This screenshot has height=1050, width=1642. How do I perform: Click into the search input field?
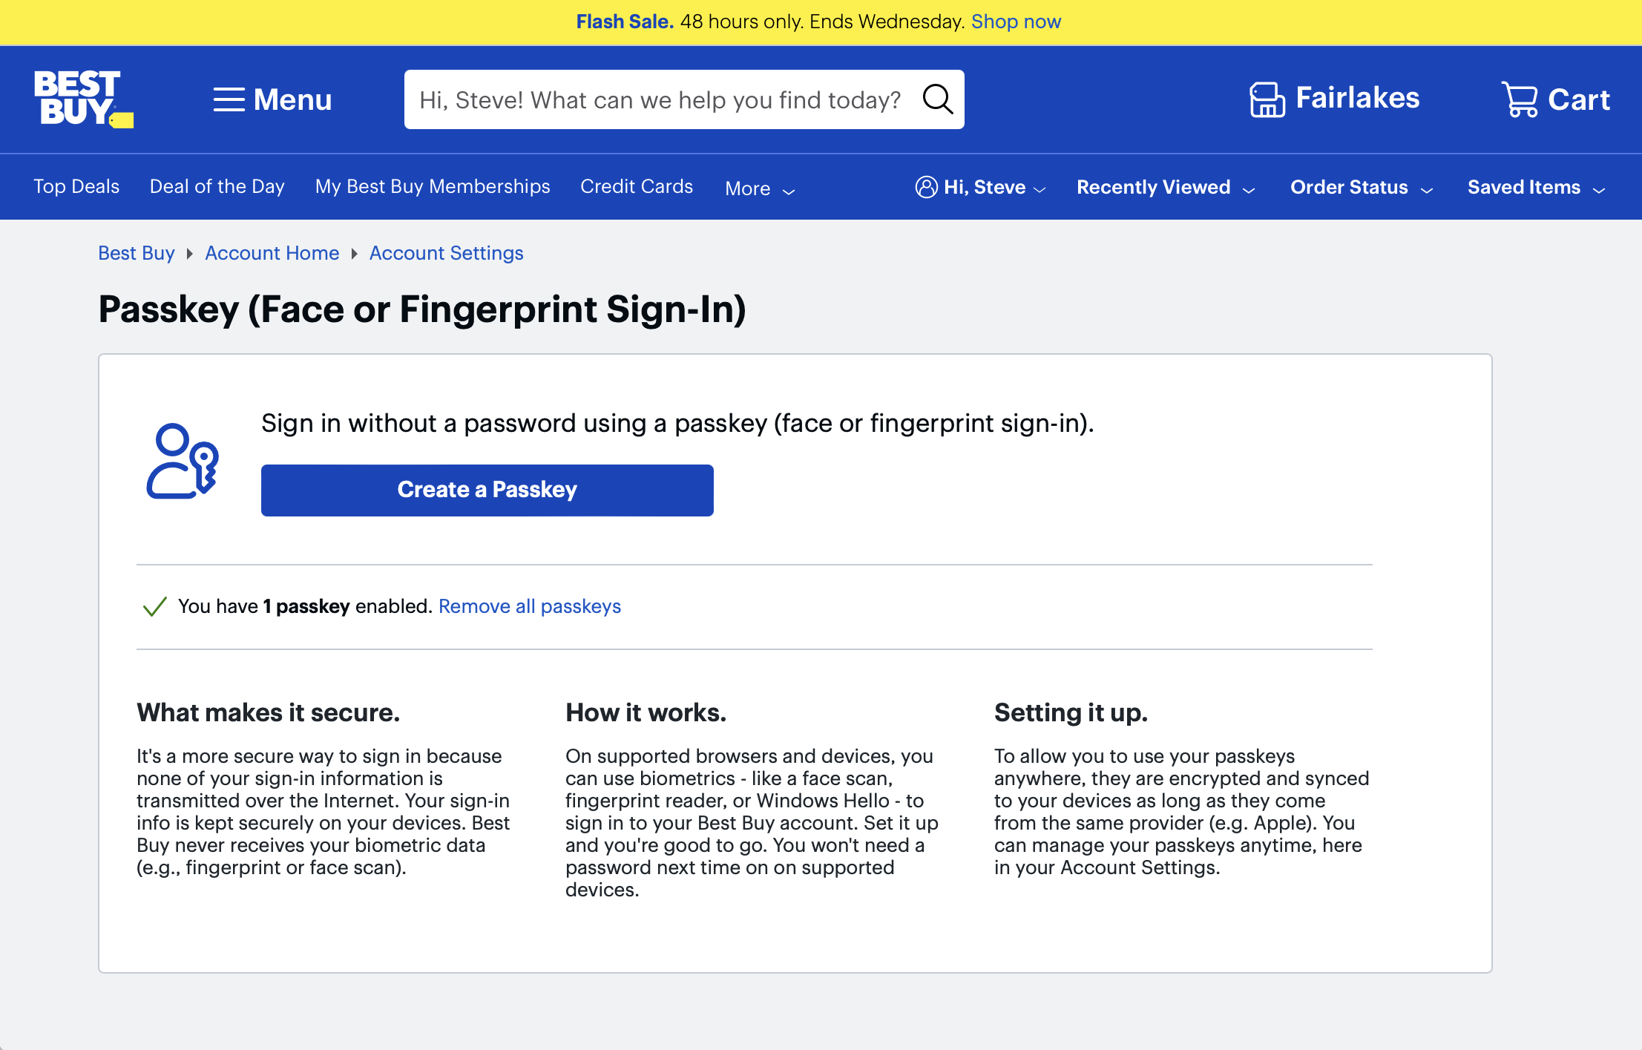(659, 99)
